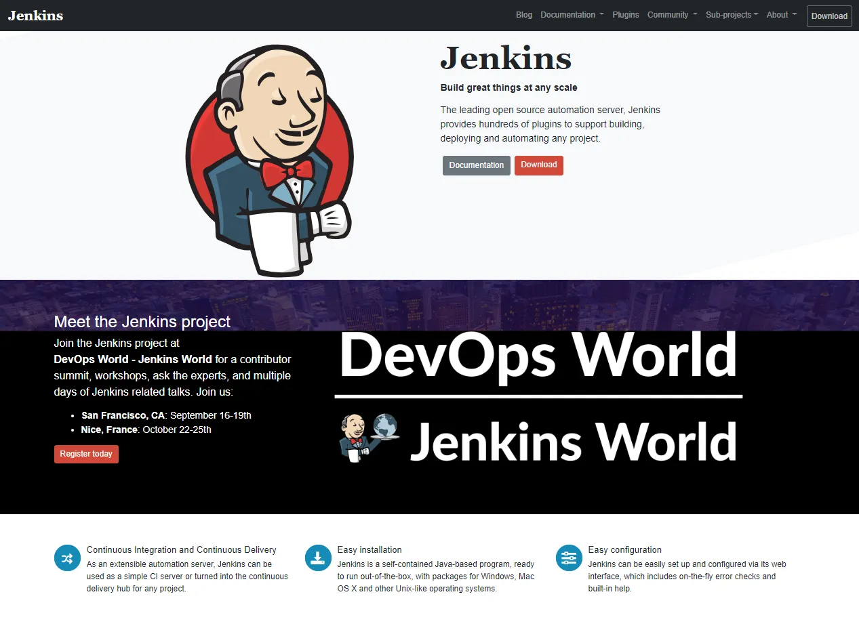Click the Jenkins logo in the top navigation
Screen dimensions: 859x628
pos(35,15)
